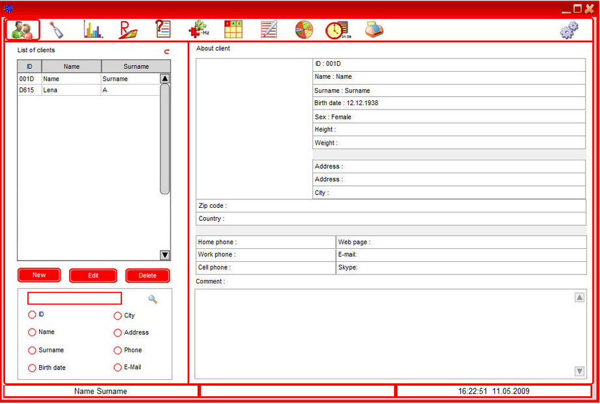Click the pie chart icon
Image resolution: width=600 pixels, height=404 pixels.
click(x=304, y=30)
